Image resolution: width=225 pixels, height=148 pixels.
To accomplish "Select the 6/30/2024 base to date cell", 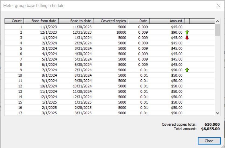I will coord(83,65).
